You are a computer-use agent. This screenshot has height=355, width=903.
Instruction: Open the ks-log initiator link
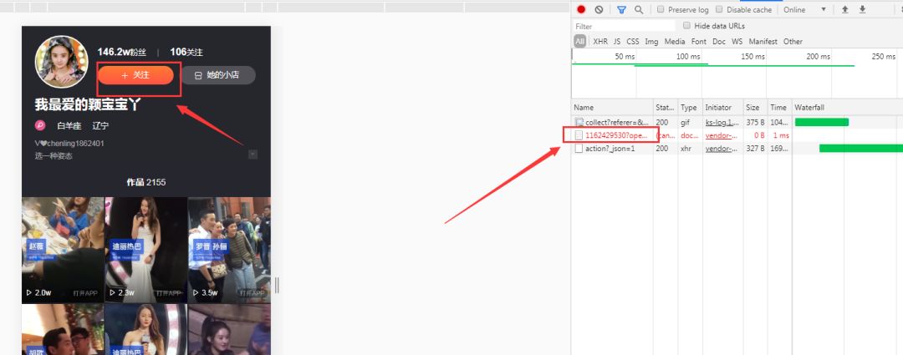tap(722, 122)
